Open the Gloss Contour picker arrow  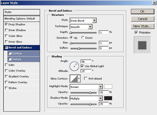click(x=79, y=78)
